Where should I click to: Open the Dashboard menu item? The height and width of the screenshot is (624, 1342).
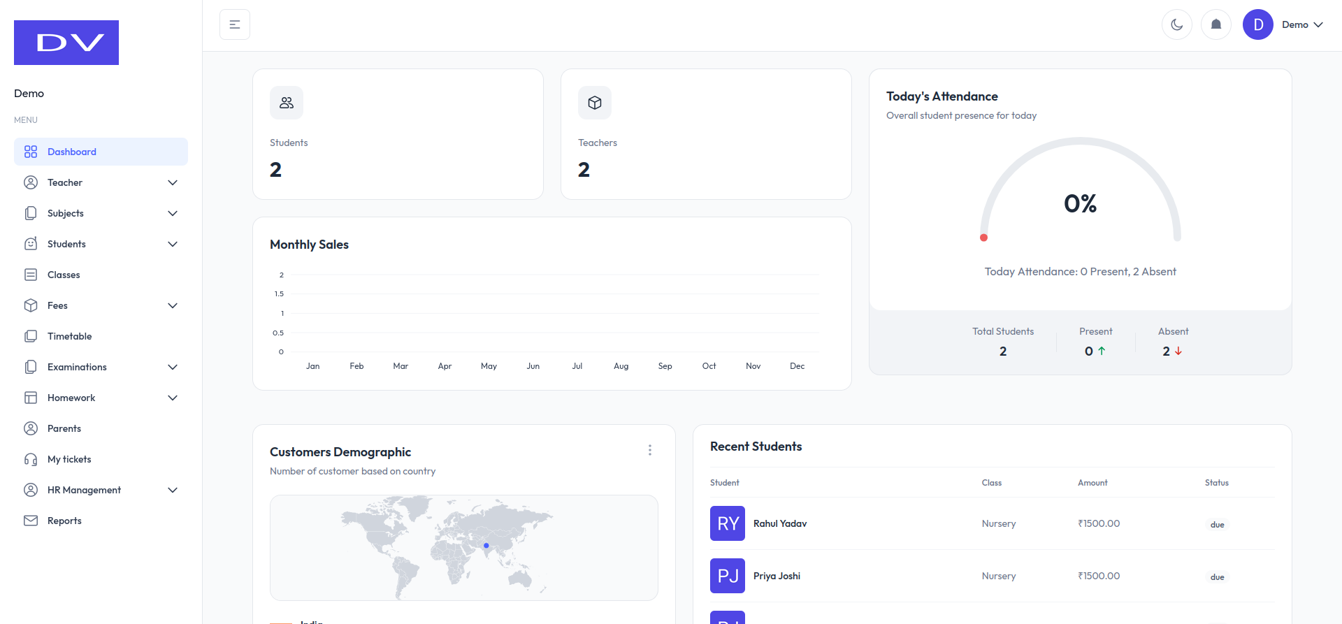pyautogui.click(x=101, y=152)
